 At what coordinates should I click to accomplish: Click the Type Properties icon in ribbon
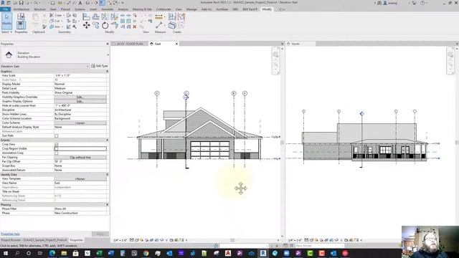coord(21,16)
